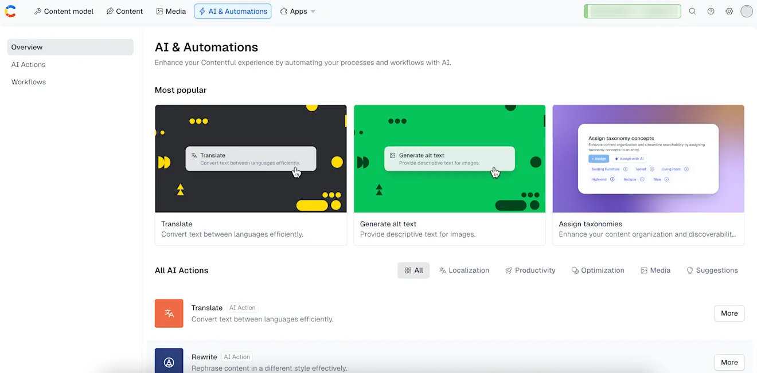Switch to the Media tab
757x373 pixels.
pyautogui.click(x=171, y=11)
